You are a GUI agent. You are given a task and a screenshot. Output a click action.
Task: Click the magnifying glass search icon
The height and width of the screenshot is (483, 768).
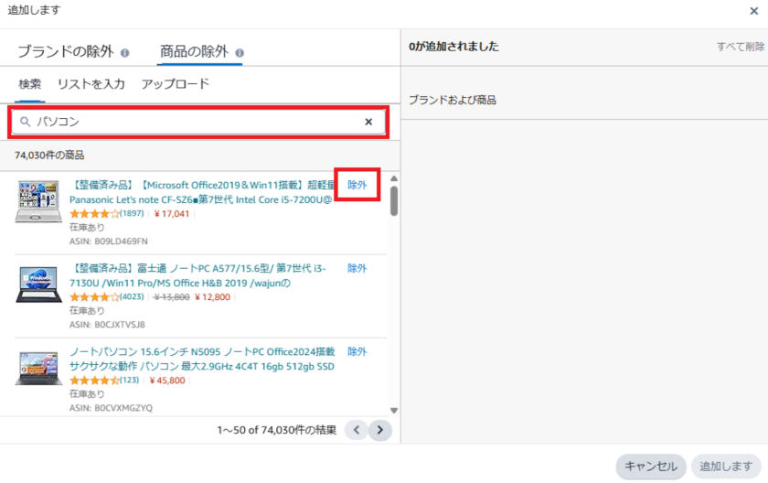26,122
